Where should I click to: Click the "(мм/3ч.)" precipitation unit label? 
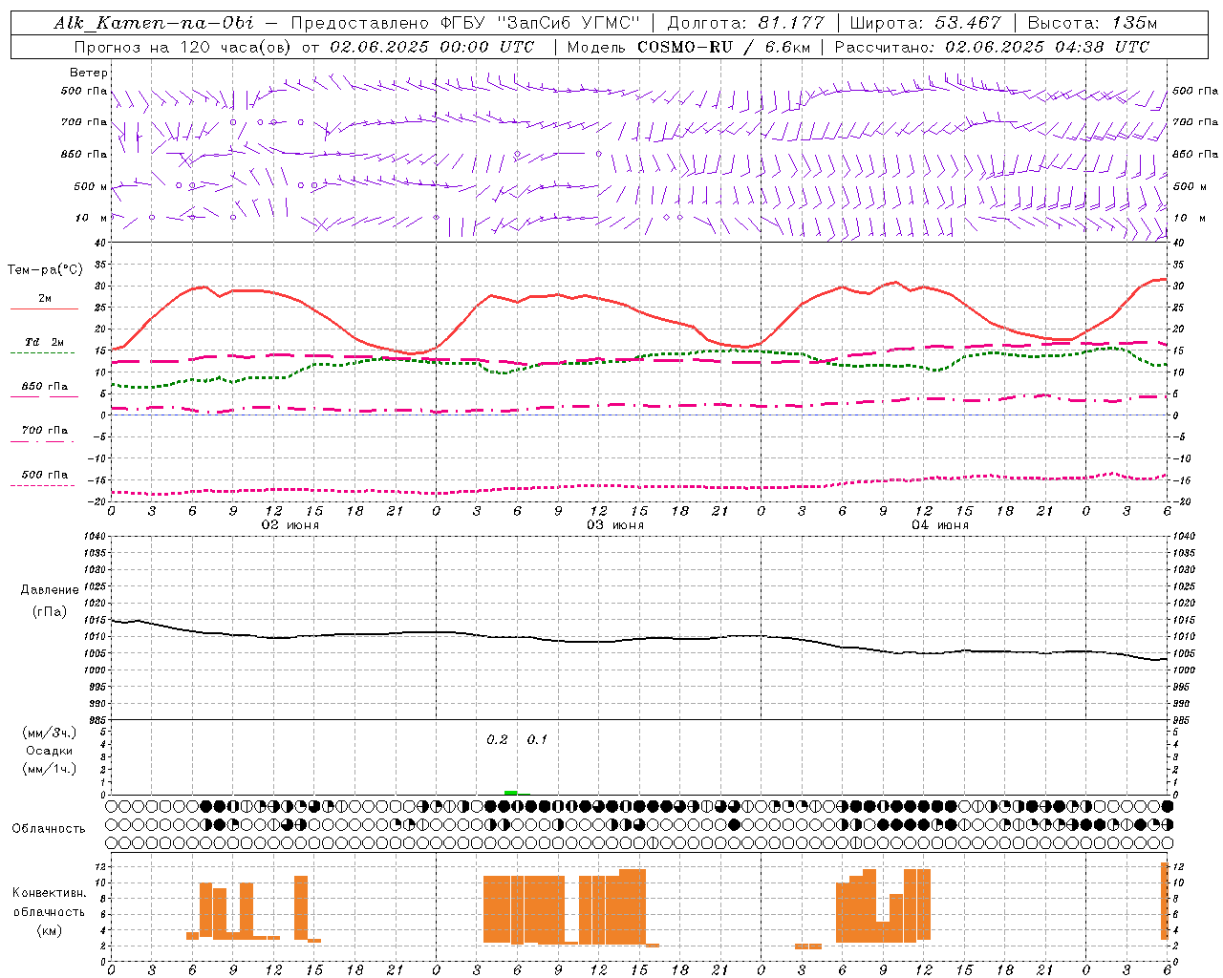coord(50,733)
